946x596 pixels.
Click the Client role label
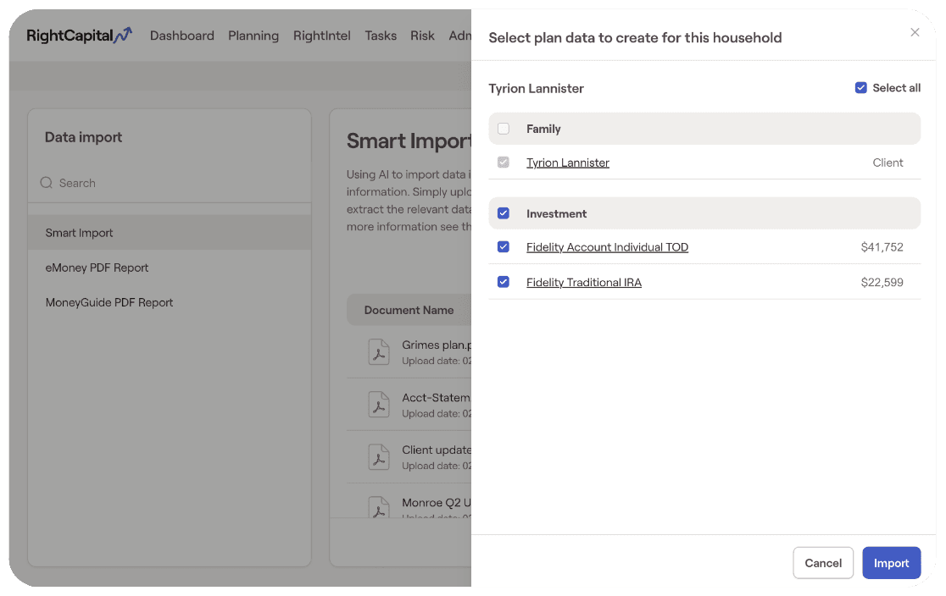[888, 163]
